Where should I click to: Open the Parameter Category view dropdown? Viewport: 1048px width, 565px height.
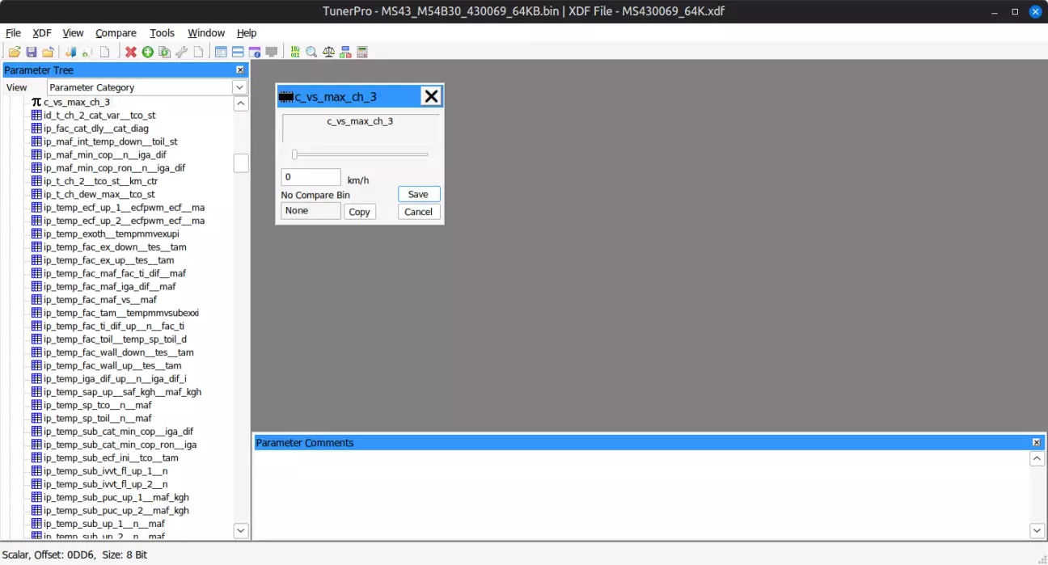239,87
